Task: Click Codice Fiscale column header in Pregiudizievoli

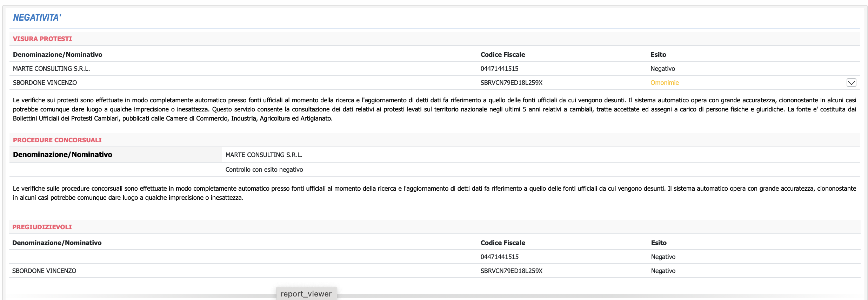Action: coord(503,243)
